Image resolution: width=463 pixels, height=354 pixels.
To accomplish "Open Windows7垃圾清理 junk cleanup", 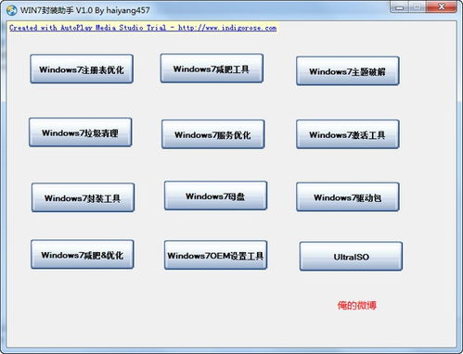I will coord(81,133).
